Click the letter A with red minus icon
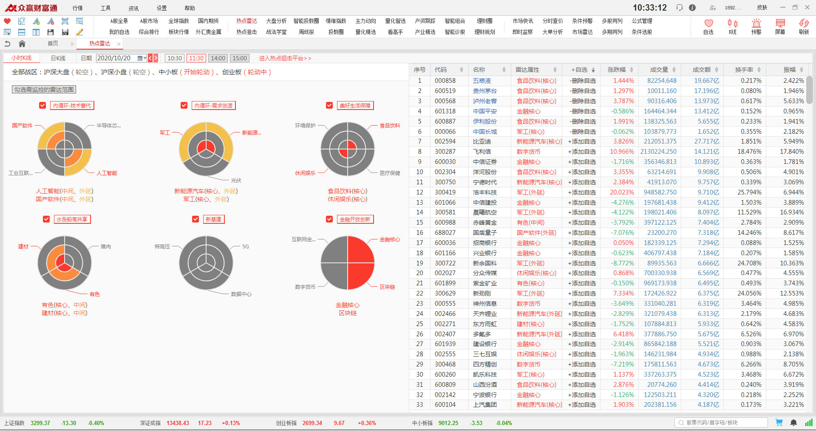816x431 pixels. (x=51, y=21)
